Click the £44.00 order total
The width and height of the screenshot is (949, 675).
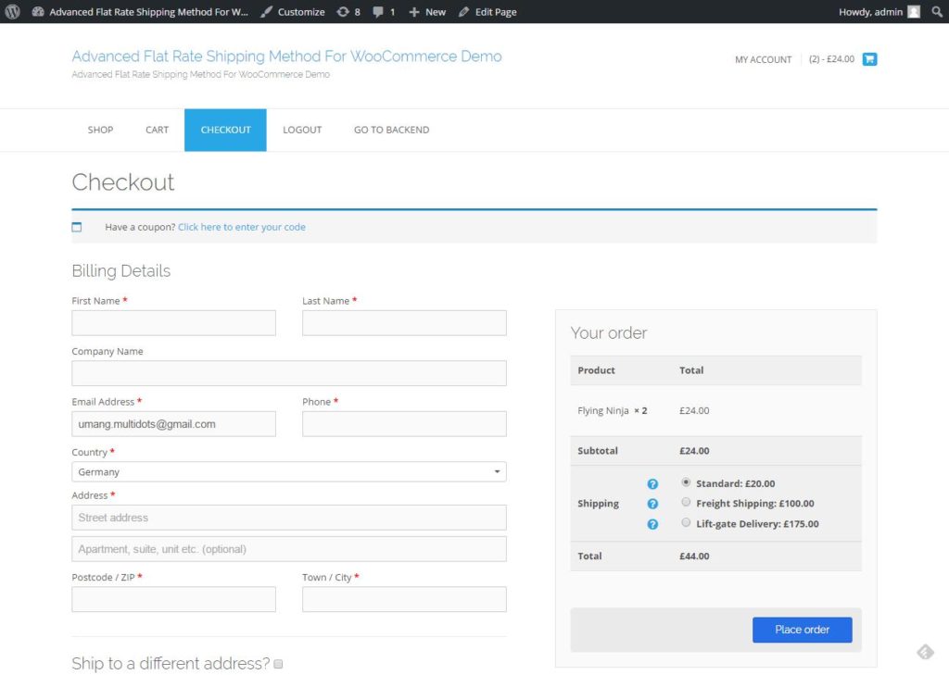pyautogui.click(x=694, y=556)
